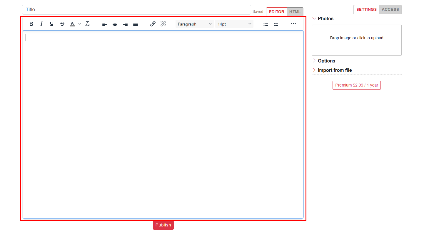Toggle underline formatting
Image resolution: width=429 pixels, height=237 pixels.
[x=52, y=24]
